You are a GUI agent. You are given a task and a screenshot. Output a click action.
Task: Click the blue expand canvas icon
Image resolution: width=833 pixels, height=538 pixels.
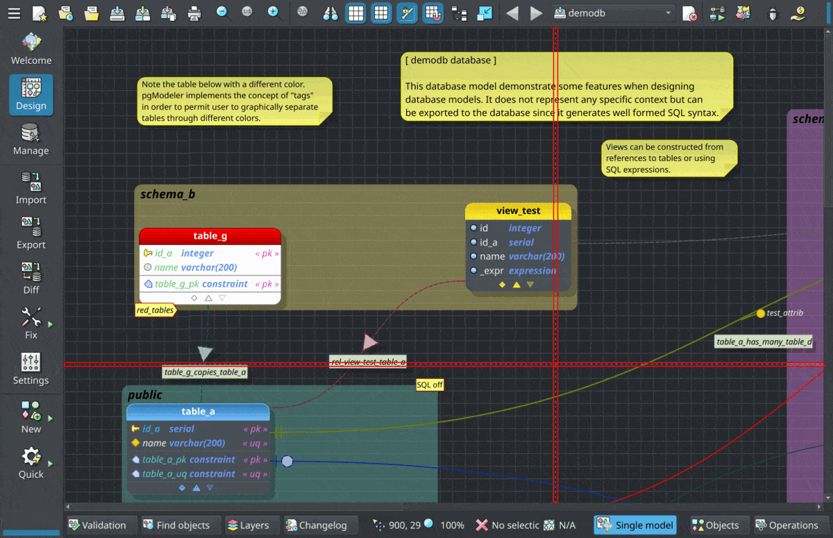pyautogui.click(x=485, y=12)
